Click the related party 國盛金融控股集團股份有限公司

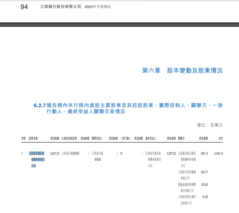pyautogui.click(x=187, y=187)
